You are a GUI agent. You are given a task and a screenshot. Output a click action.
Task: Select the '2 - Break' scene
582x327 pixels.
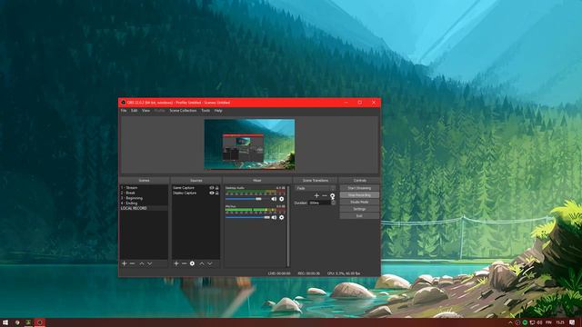coord(144,193)
